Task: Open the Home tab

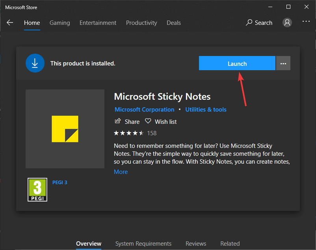Action: click(x=32, y=23)
